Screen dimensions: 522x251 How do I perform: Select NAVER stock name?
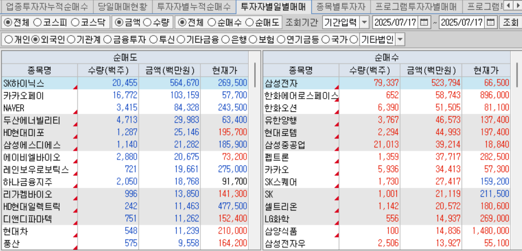click(14, 108)
